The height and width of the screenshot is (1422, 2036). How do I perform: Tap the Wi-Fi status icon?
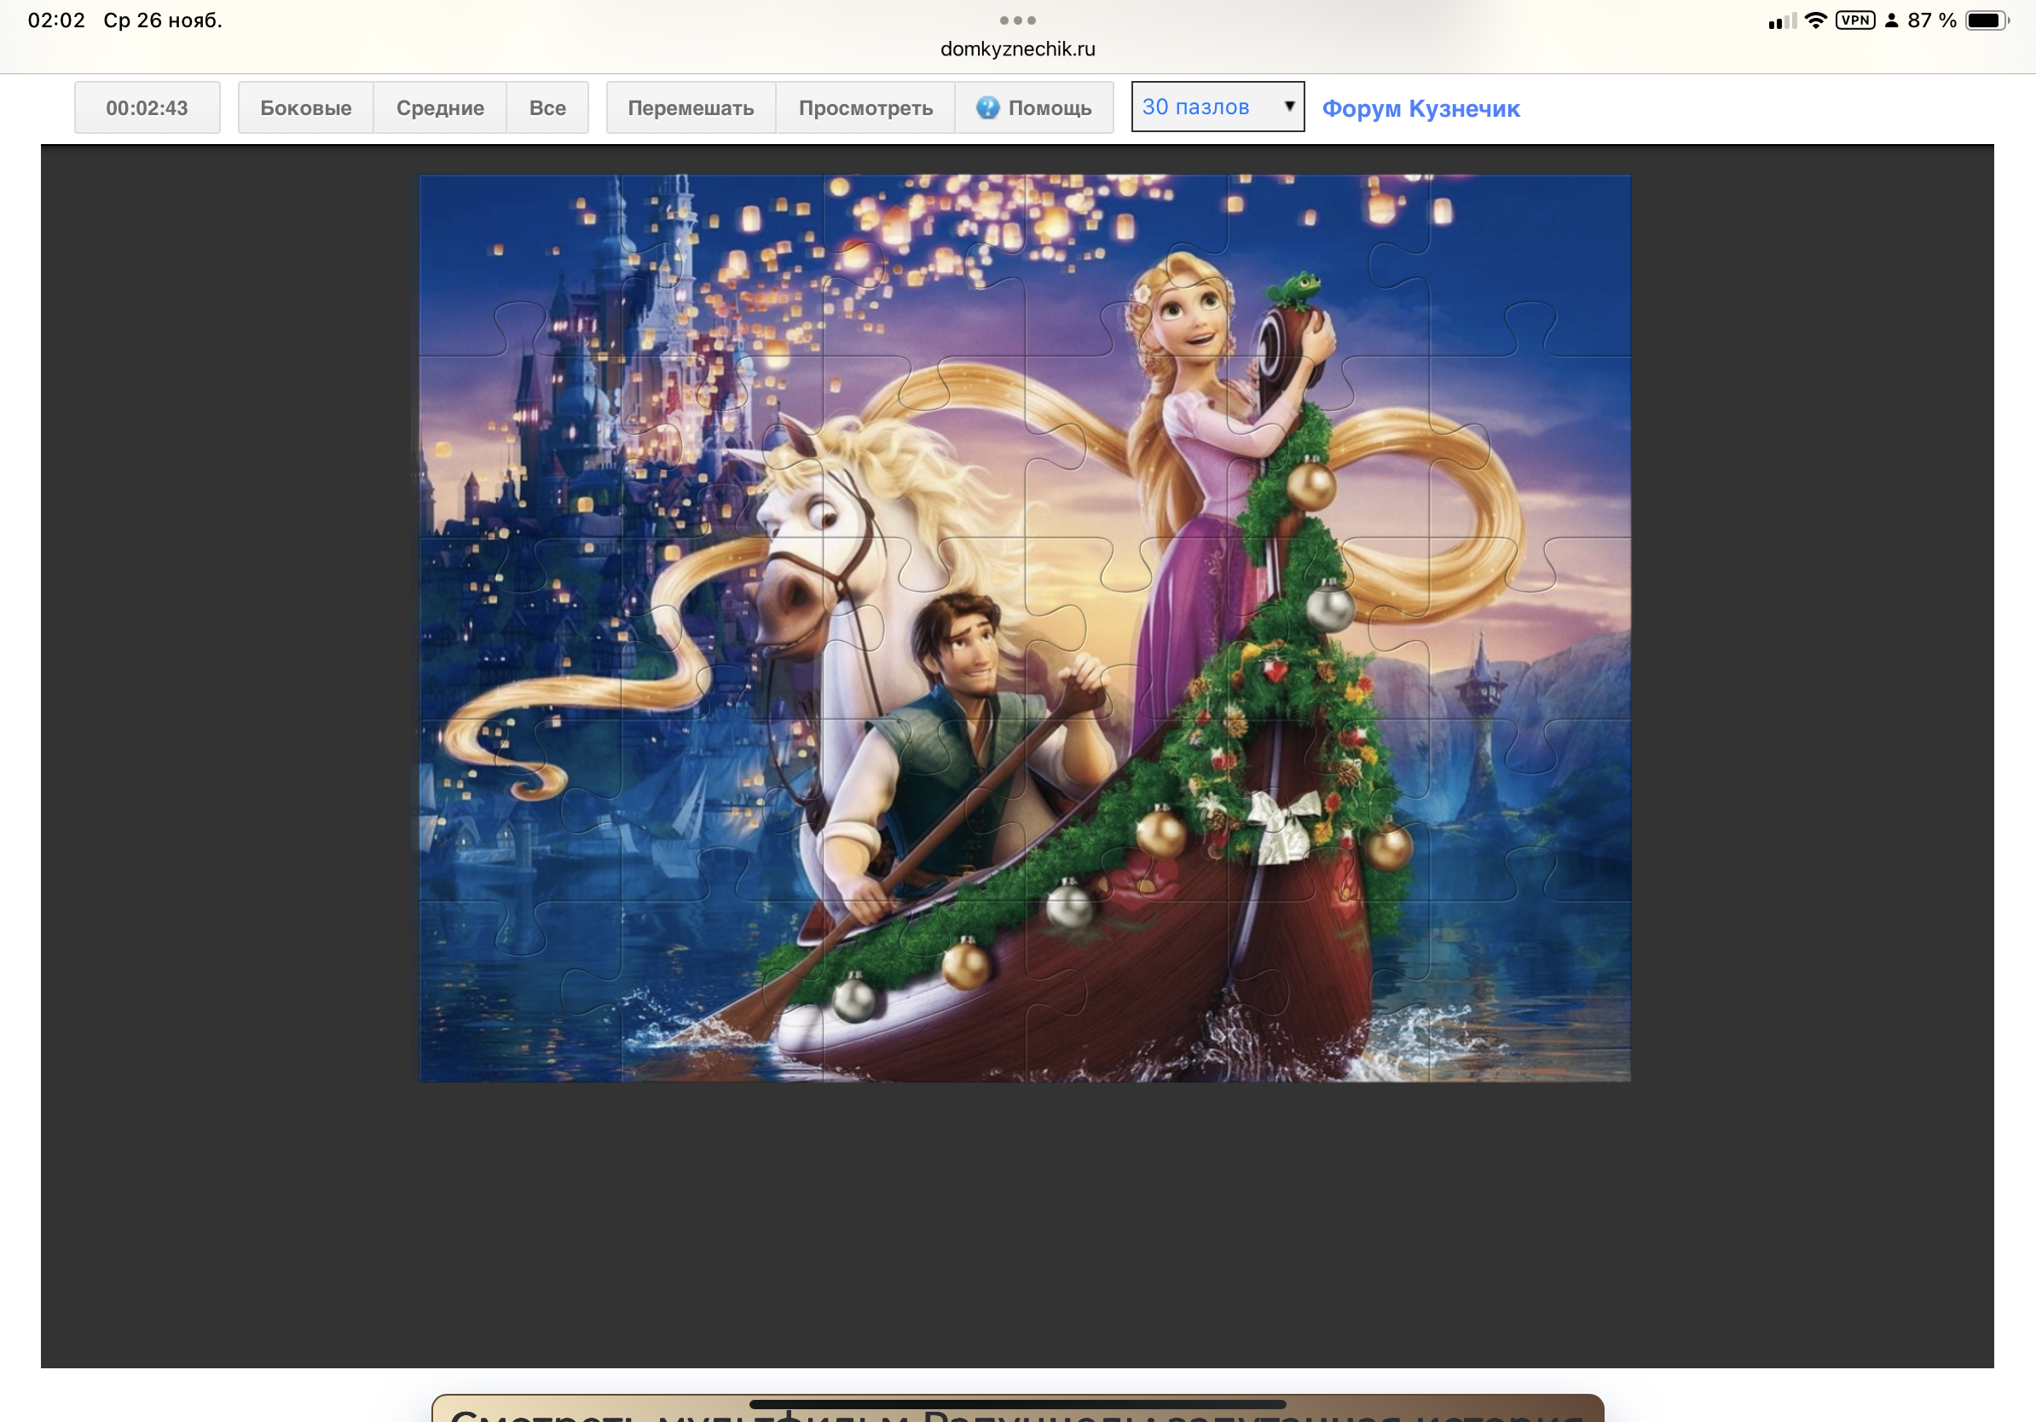pyautogui.click(x=1815, y=20)
